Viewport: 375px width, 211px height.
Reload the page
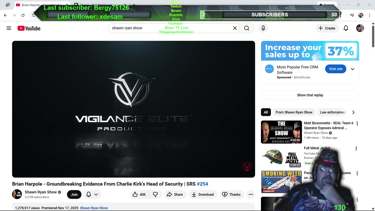(23, 15)
